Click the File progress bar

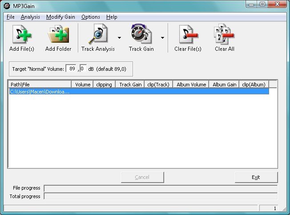[161, 188]
